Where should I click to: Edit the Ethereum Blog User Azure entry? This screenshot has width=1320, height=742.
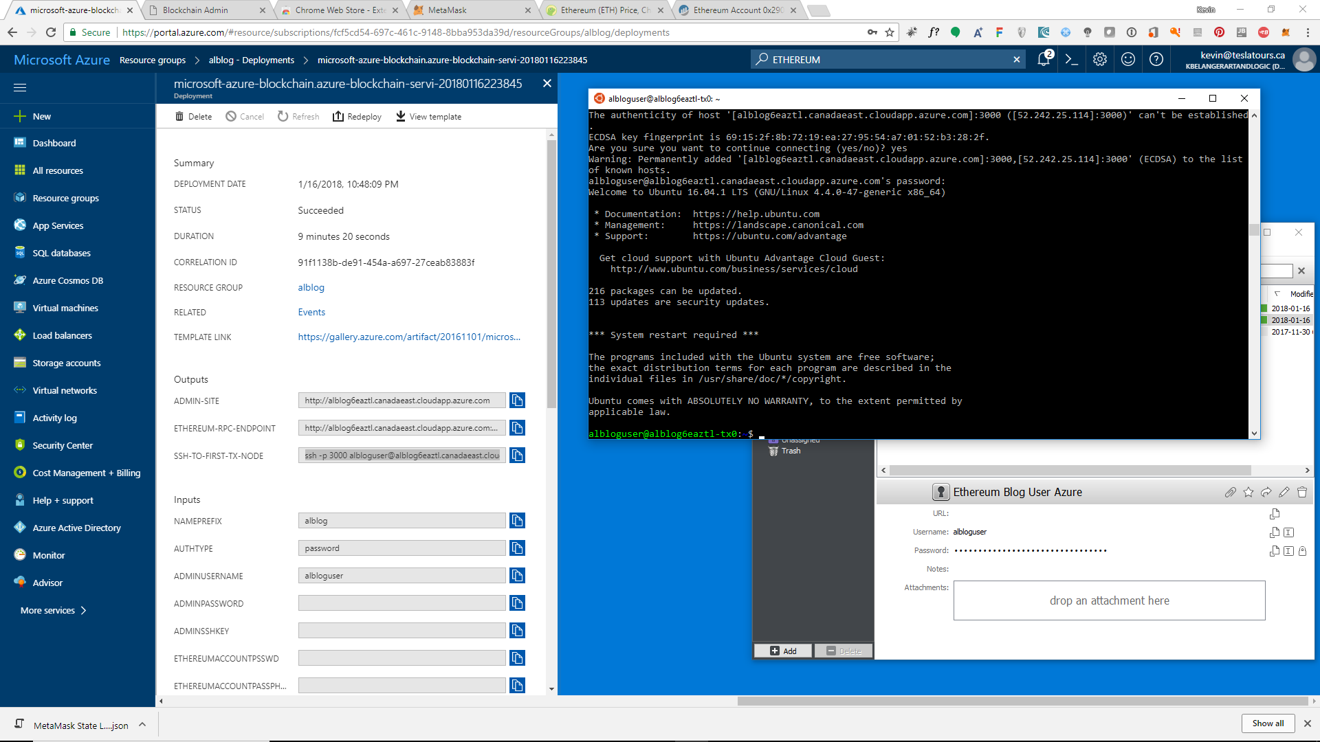1284,492
